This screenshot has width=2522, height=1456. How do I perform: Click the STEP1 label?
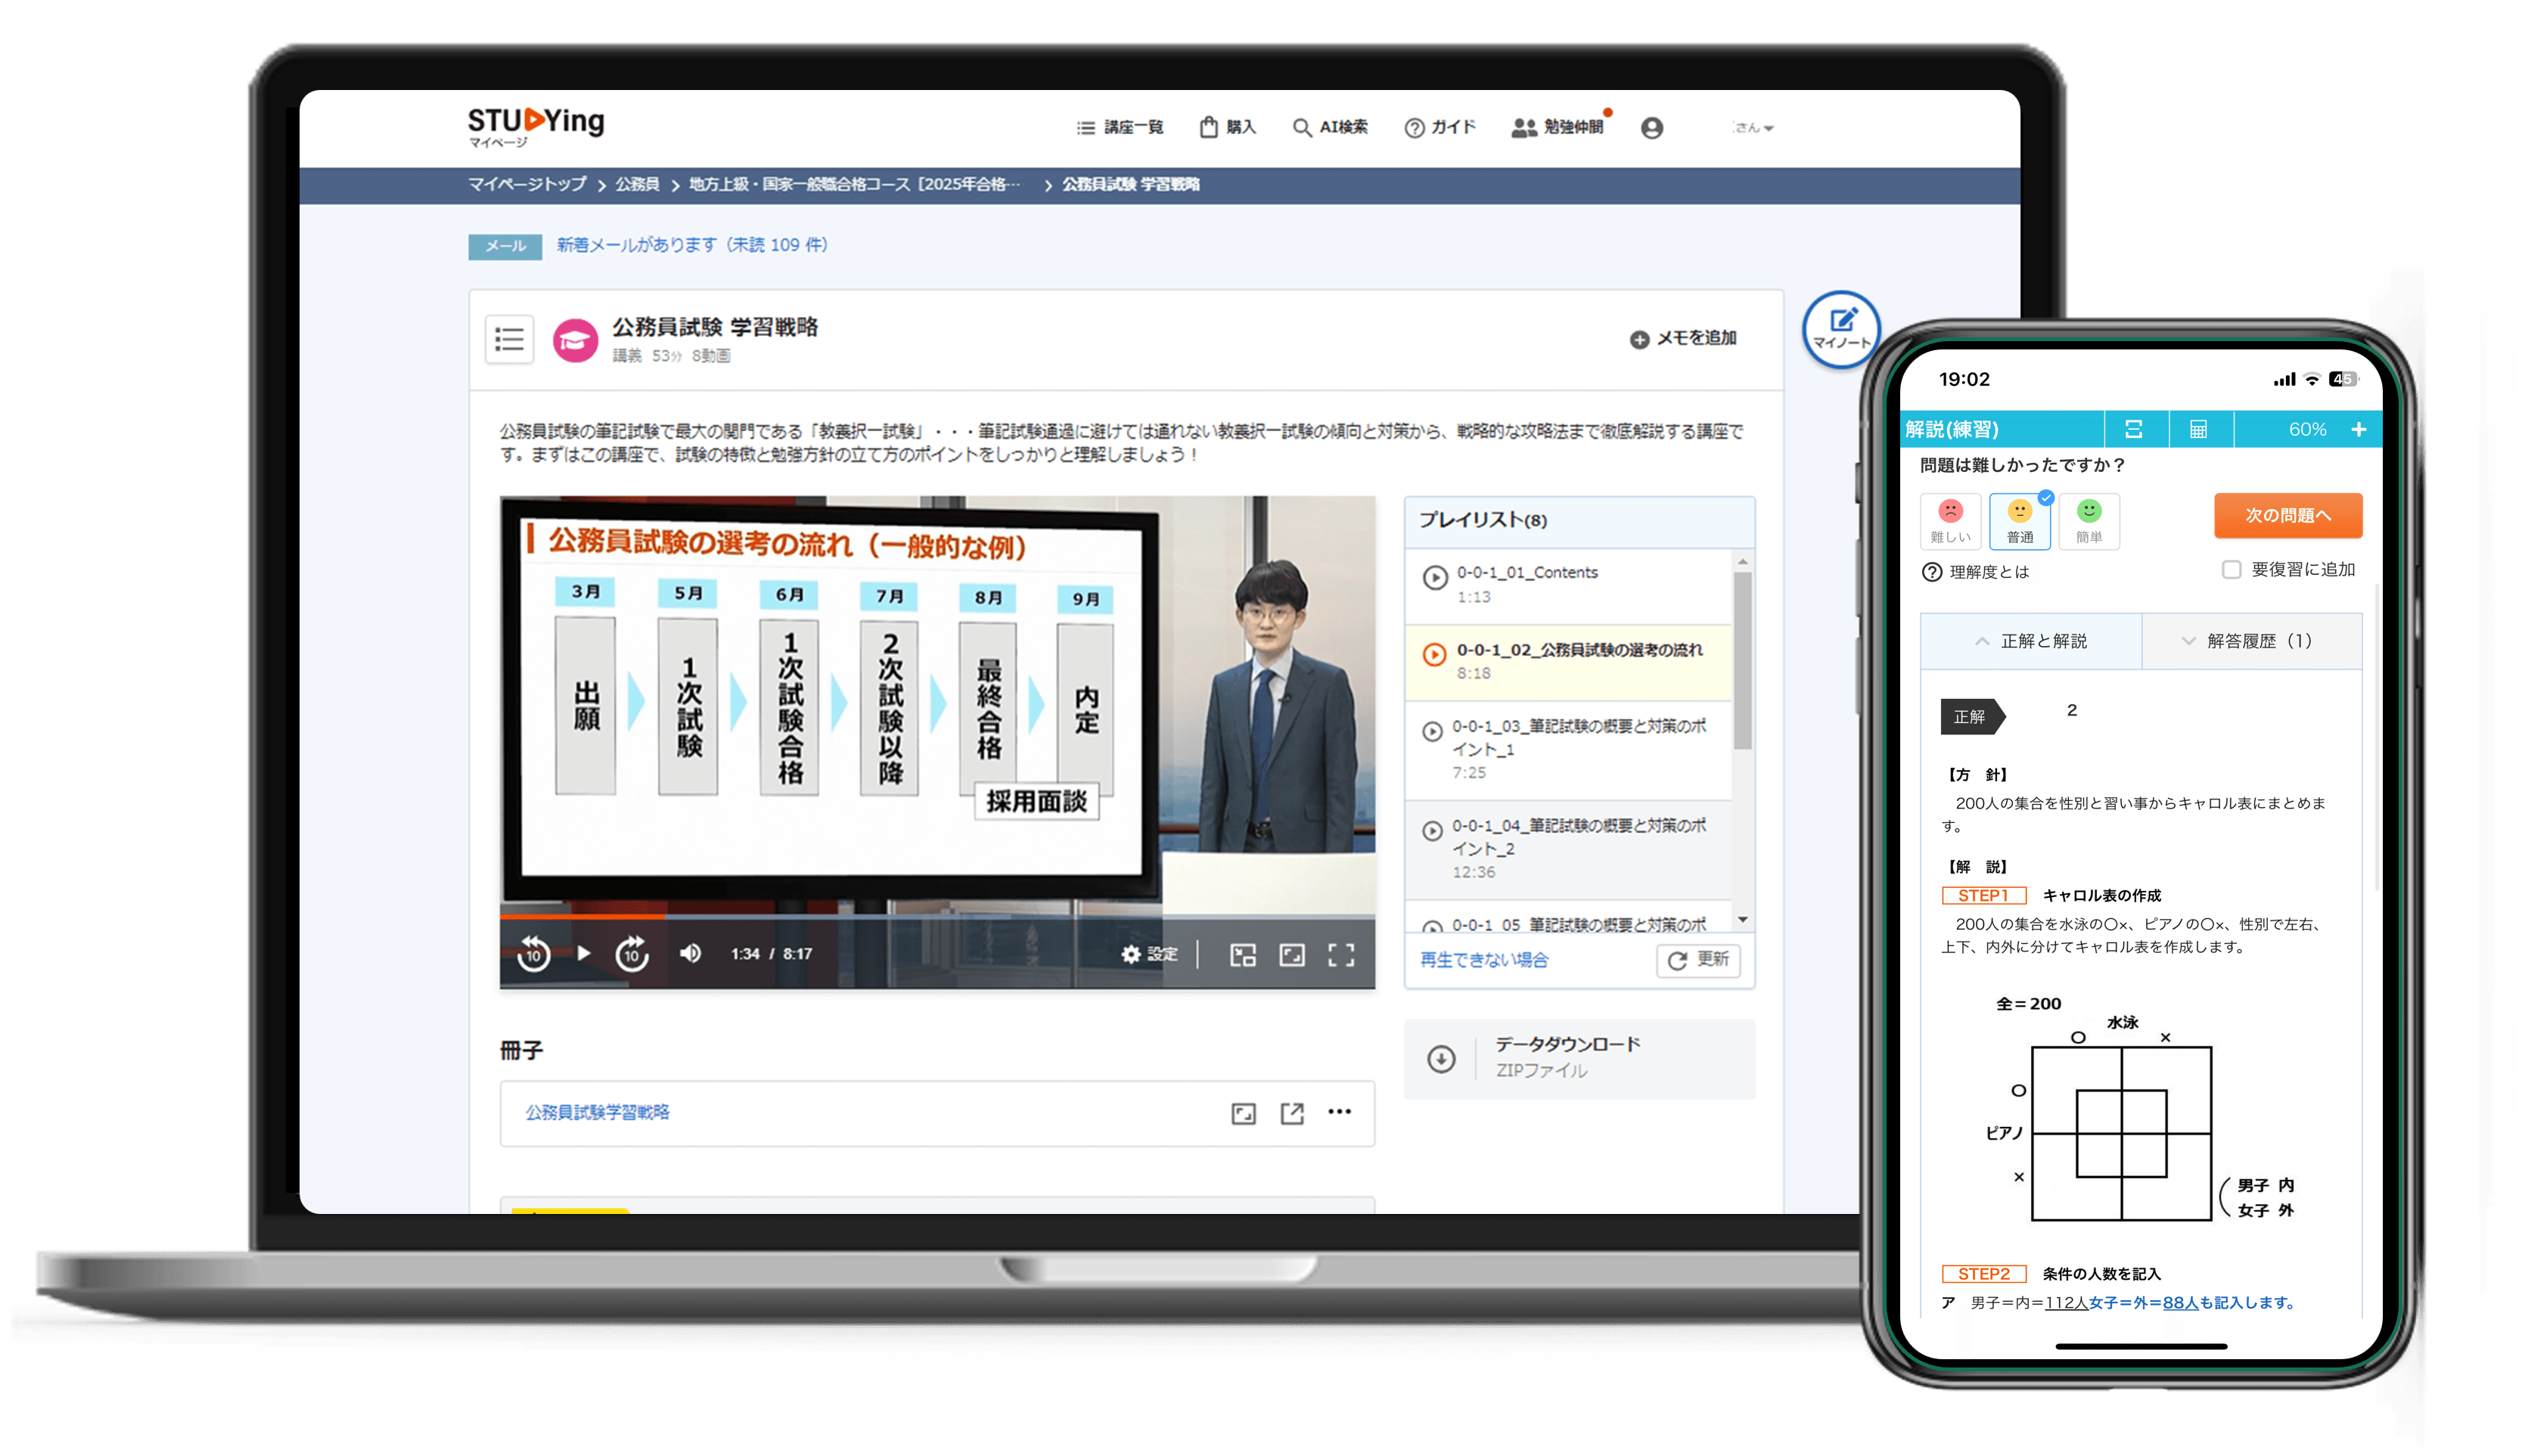point(1983,895)
